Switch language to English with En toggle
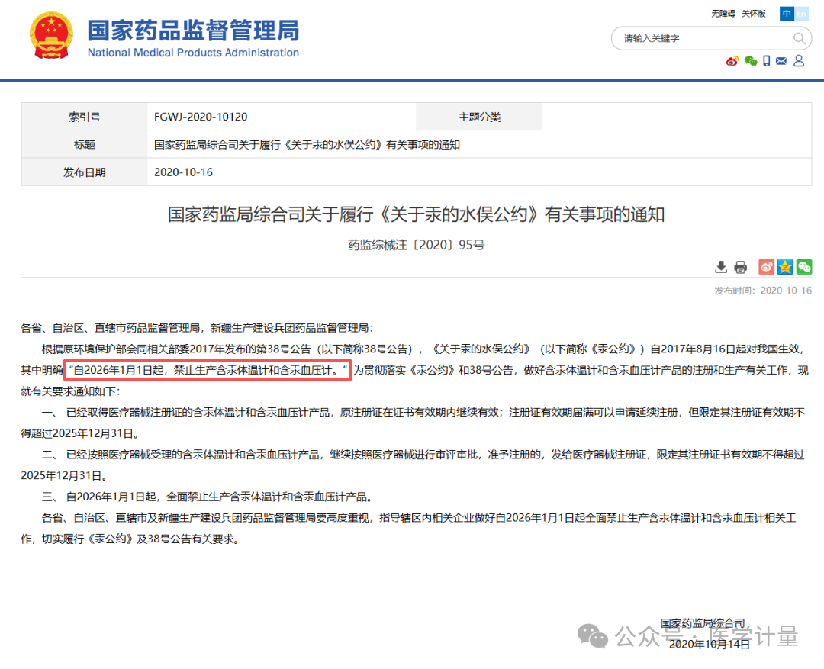This screenshot has height=669, width=824. (x=800, y=14)
